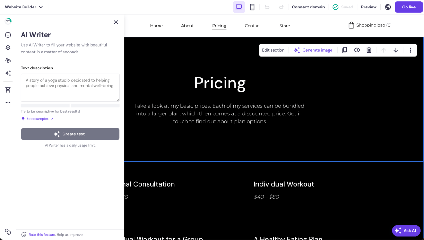
Task: Move the section down with arrow icon
Action: (396, 50)
